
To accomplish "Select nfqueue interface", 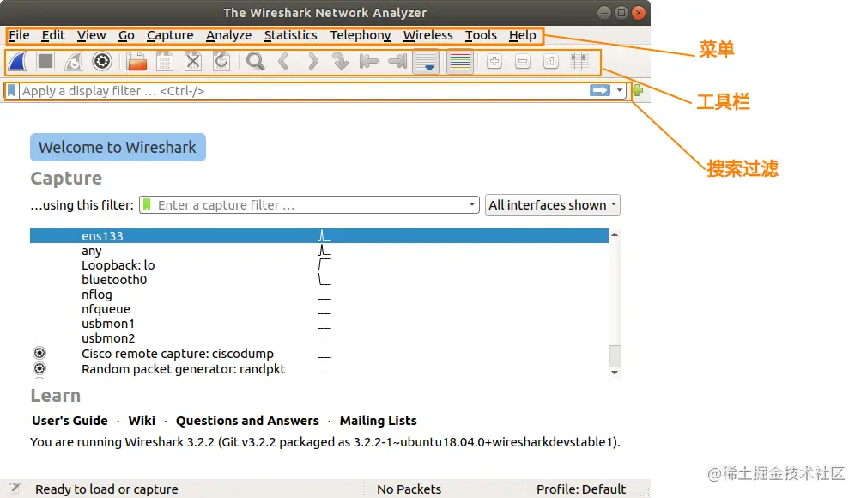I will click(x=319, y=309).
